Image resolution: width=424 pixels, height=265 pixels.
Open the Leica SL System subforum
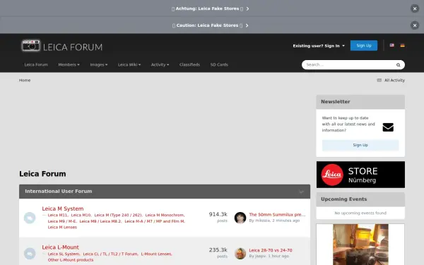(x=64, y=254)
